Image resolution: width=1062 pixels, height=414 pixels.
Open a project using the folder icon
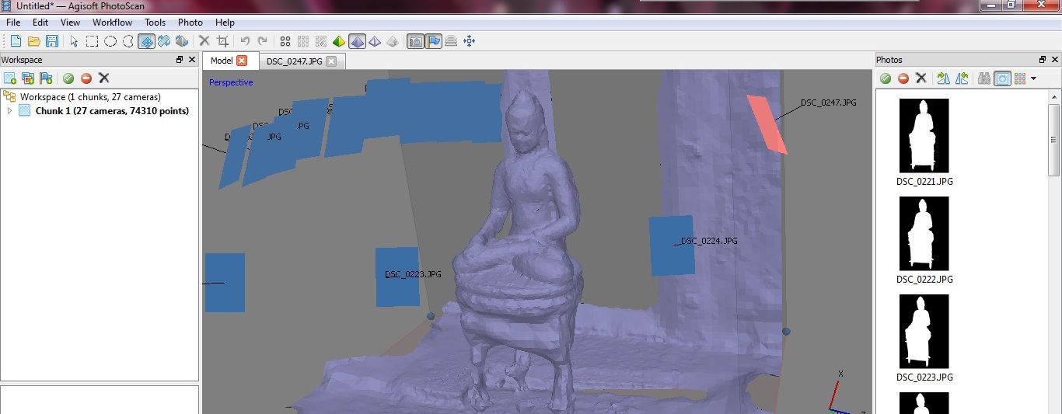click(33, 41)
